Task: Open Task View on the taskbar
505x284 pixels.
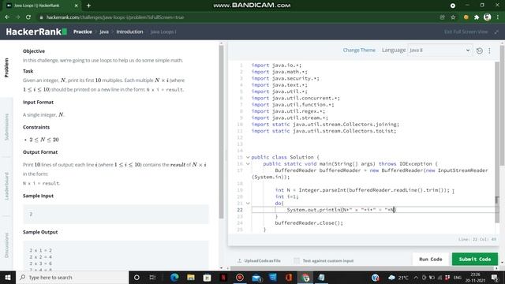Action: [x=152, y=277]
